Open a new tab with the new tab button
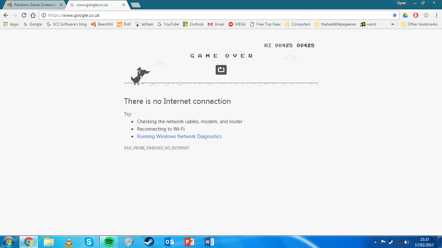Viewport: 442px width, 248px height. pyautogui.click(x=135, y=5)
